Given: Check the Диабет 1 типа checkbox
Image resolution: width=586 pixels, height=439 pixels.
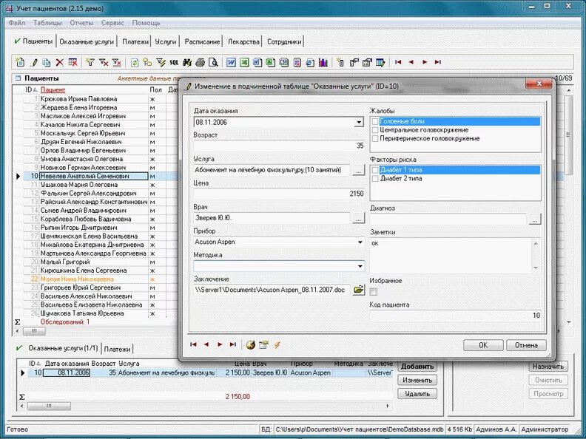Looking at the screenshot, I should point(375,170).
